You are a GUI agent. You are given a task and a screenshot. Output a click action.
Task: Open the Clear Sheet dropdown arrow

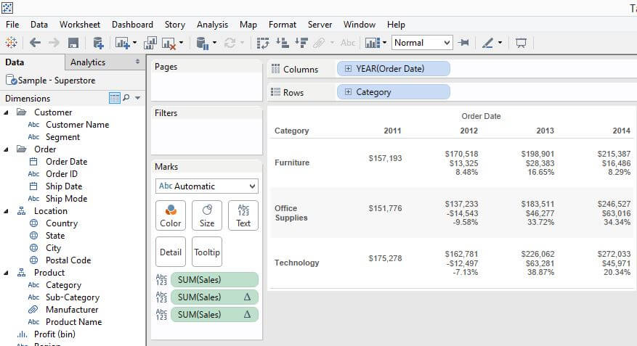181,43
